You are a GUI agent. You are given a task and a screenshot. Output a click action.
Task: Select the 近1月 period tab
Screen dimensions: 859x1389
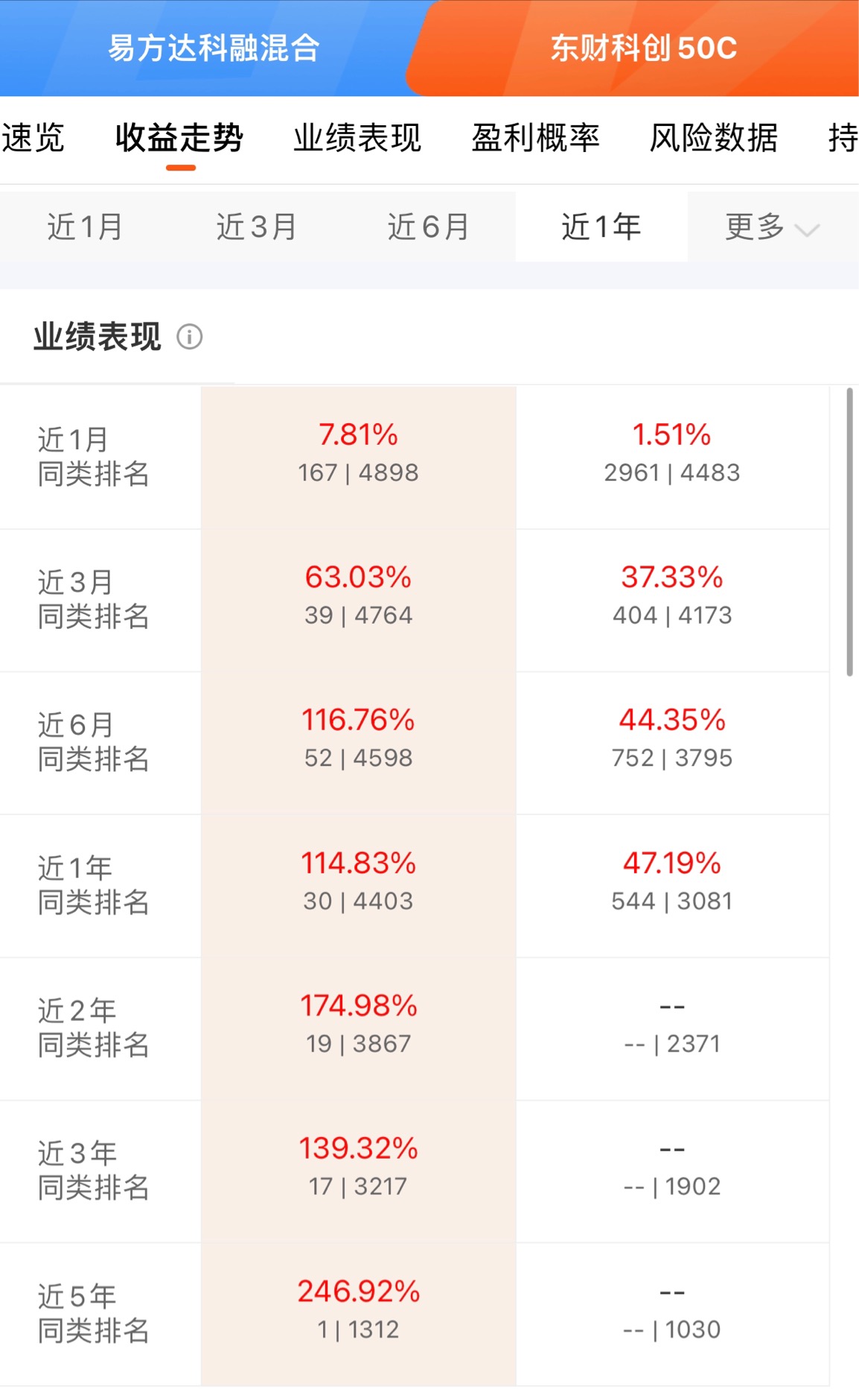[x=85, y=227]
